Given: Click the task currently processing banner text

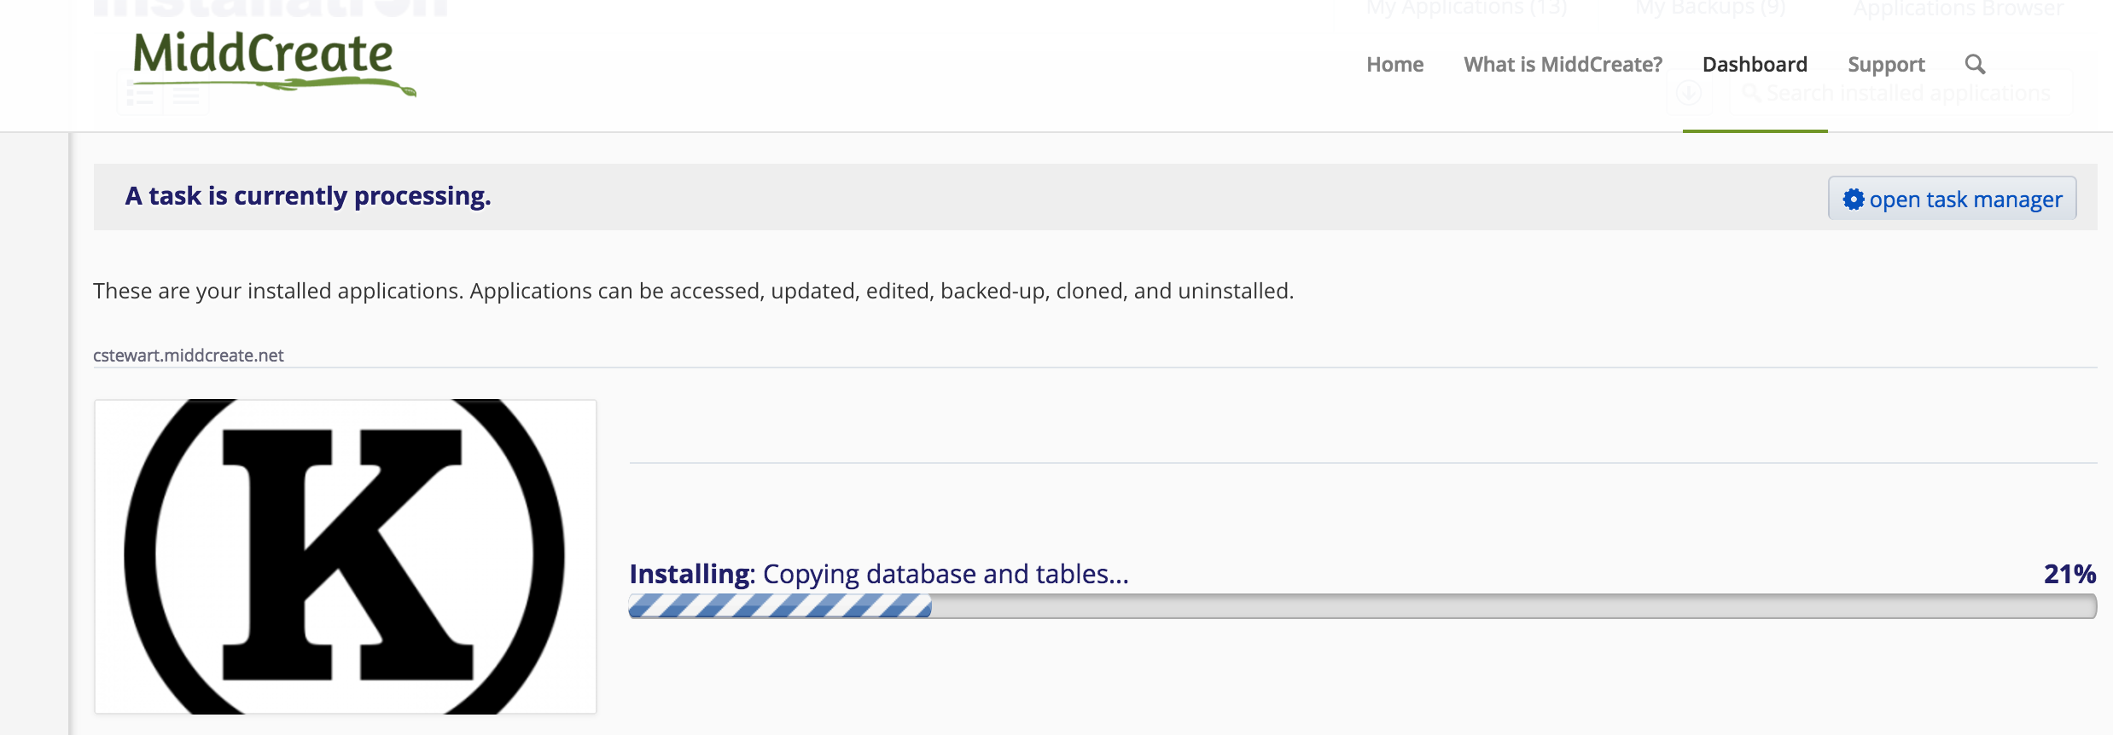Looking at the screenshot, I should 308,196.
